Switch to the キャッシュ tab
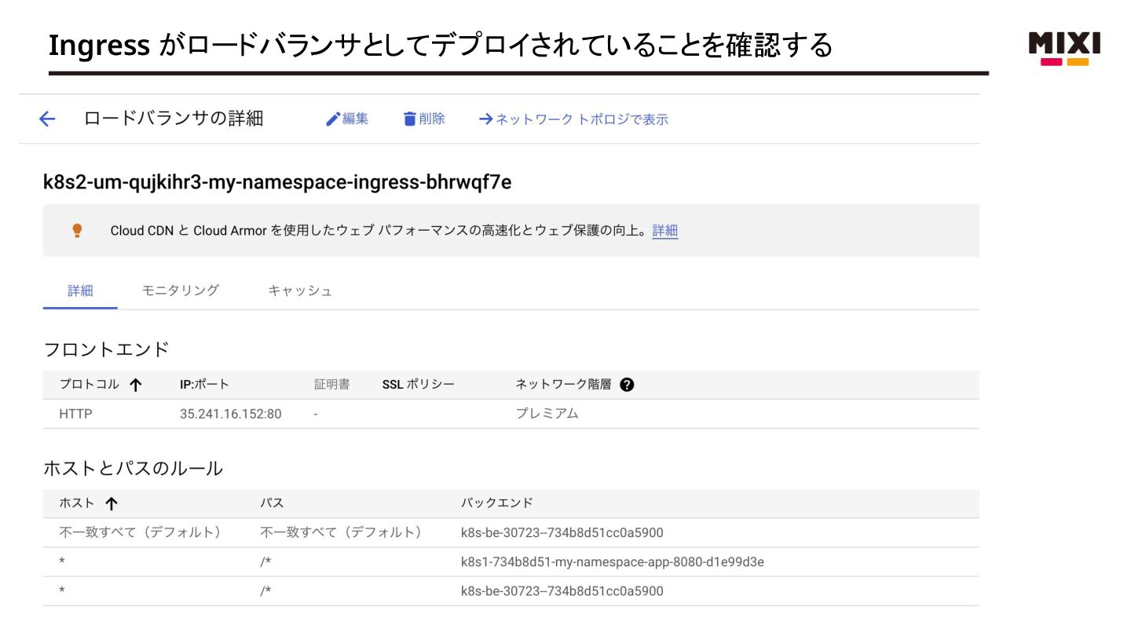Screen dimensions: 1131x636 (x=300, y=291)
